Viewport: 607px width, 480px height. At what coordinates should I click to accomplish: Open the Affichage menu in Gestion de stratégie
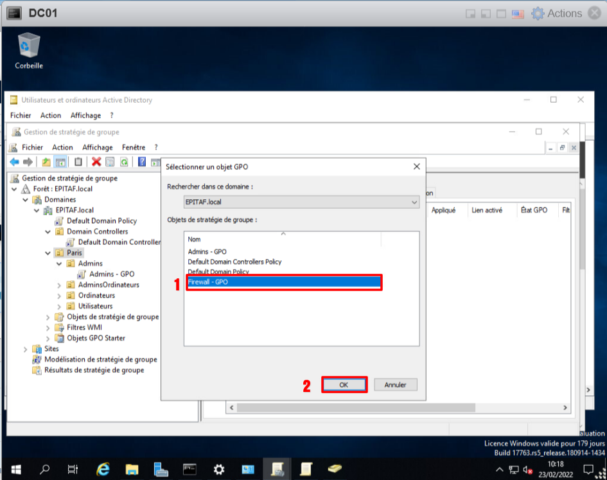(97, 147)
